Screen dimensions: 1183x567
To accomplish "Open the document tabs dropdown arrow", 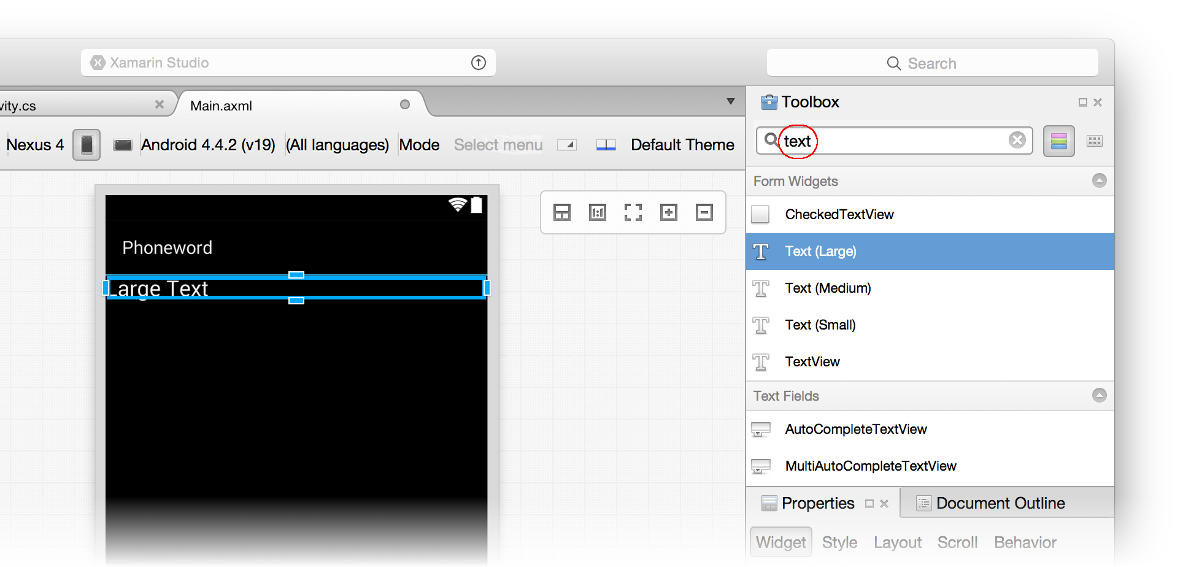I will [730, 102].
